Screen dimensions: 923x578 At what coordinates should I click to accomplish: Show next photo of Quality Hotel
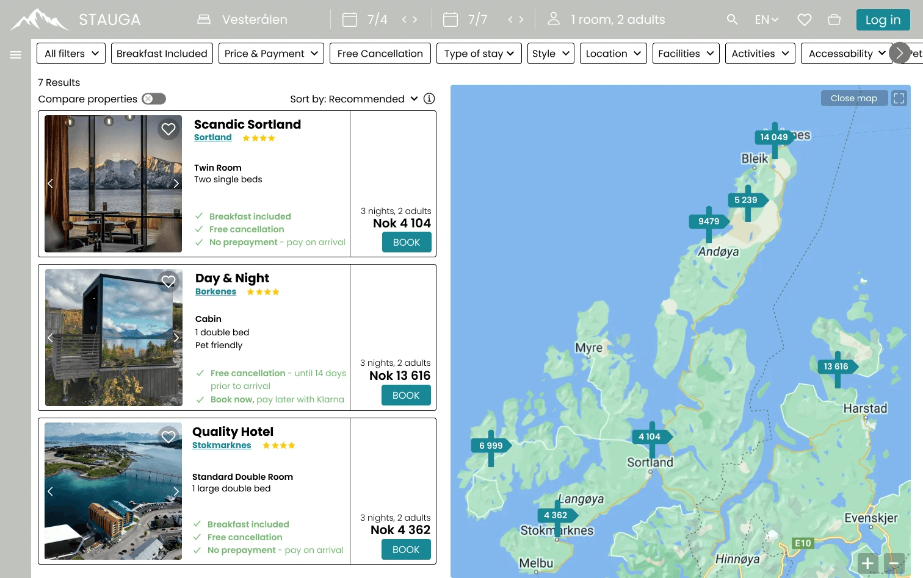coord(176,491)
